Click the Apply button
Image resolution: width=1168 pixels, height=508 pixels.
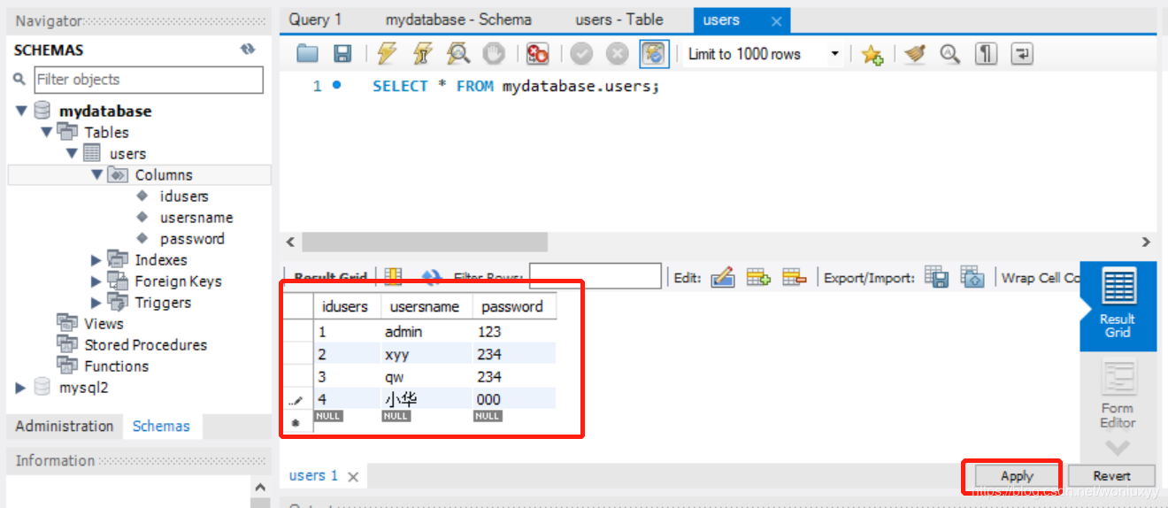(1017, 476)
